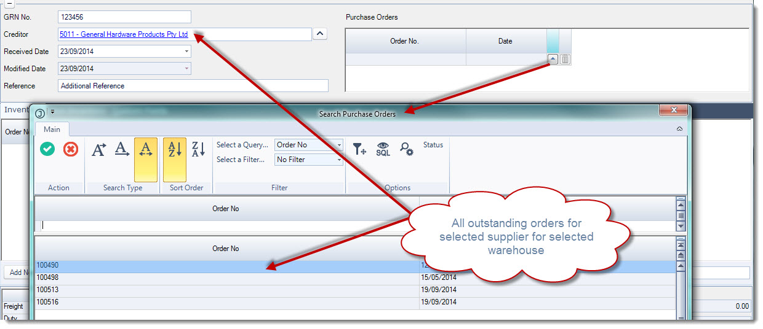Image resolution: width=763 pixels, height=329 pixels.
Task: Open the Modified Date dropdown
Action: pyautogui.click(x=186, y=69)
